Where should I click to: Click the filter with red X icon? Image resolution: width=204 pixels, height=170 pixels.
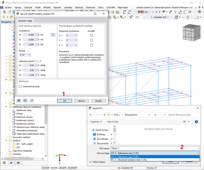[x=163, y=12]
